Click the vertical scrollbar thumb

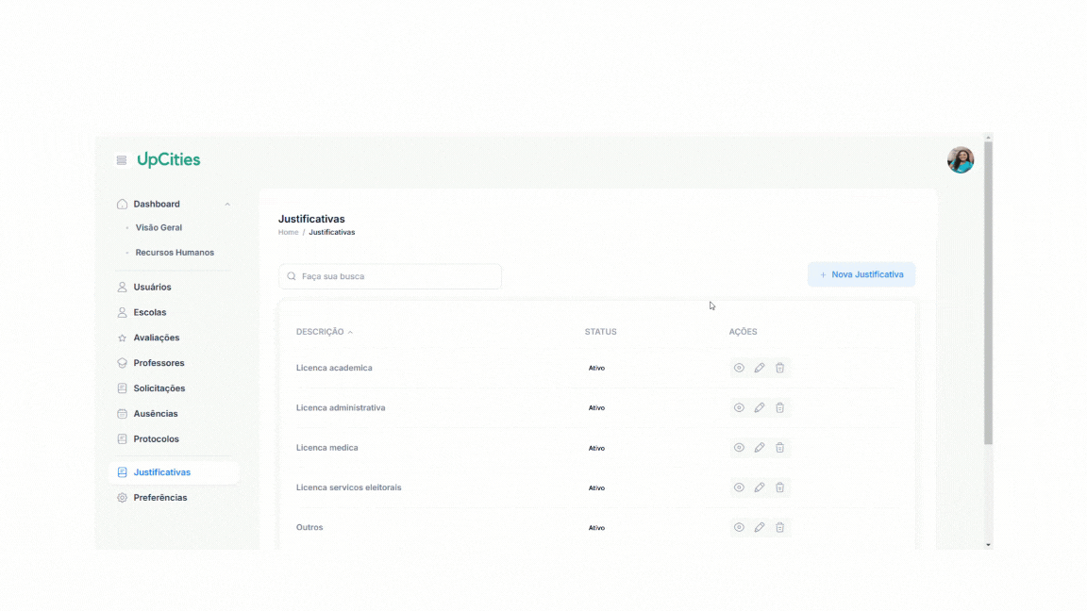pyautogui.click(x=989, y=293)
